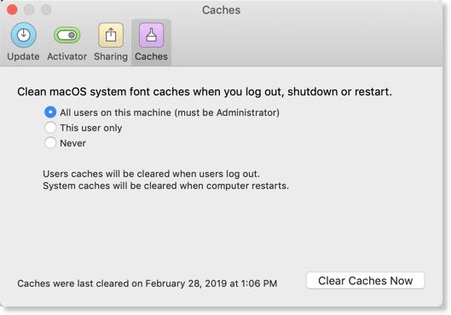This screenshot has width=451, height=315.
Task: Switch to Sharing via its text label
Action: coord(111,56)
